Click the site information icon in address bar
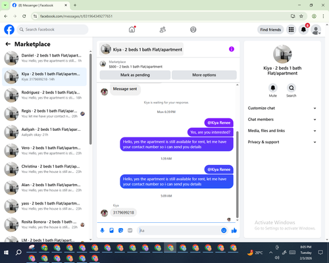The image size is (329, 263). (x=35, y=16)
